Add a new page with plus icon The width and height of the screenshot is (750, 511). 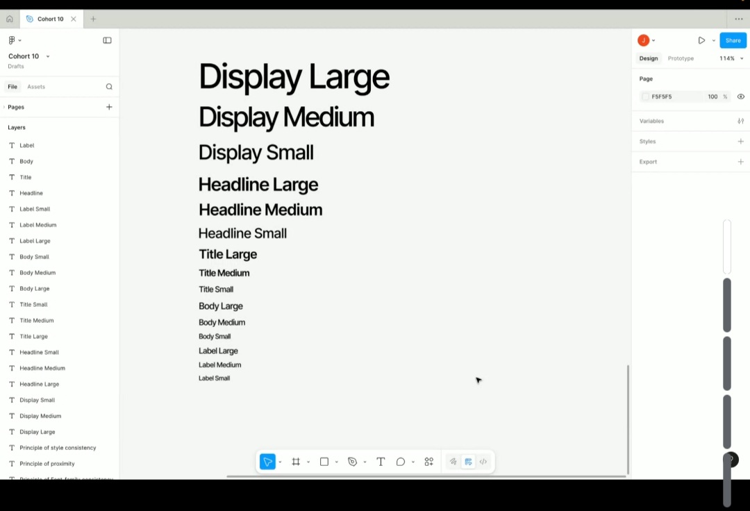point(109,107)
